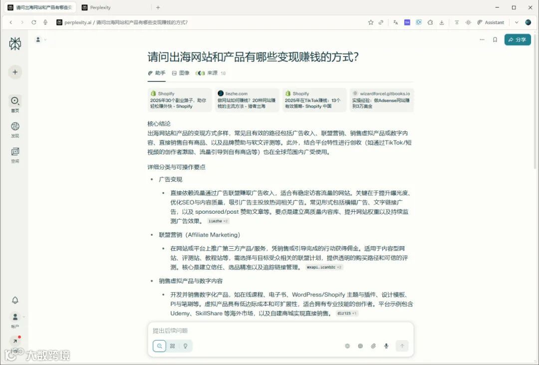Expand the d1z123 +1 citation chip
Viewport: 539px width, 365px height.
(347, 314)
